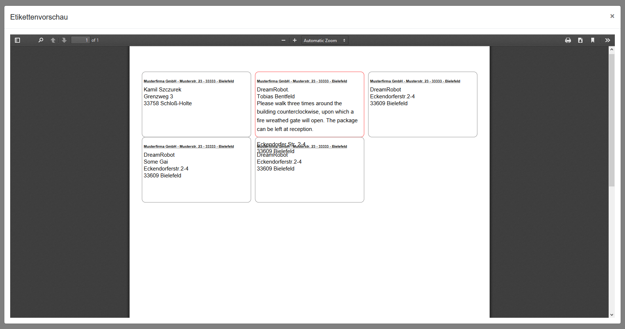Close the Etikettenvorschau dialog
The image size is (625, 329).
(612, 16)
